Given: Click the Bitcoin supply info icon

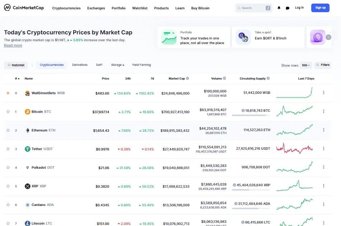Looking at the screenshot, I should click(x=243, y=110).
